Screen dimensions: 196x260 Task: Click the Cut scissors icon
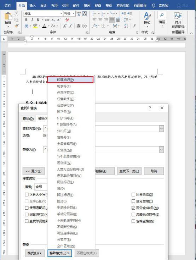16,13
